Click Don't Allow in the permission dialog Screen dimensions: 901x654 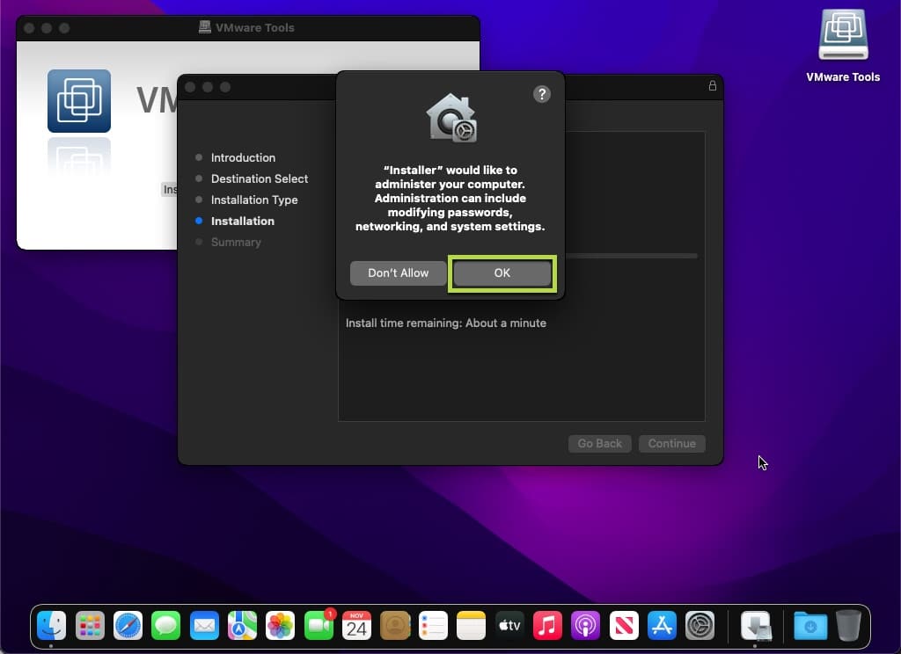398,273
